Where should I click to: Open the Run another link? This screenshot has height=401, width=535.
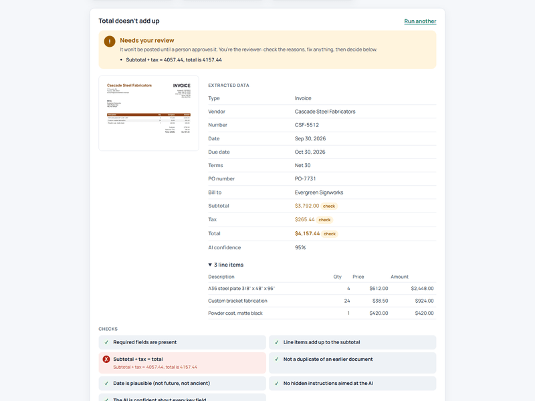[420, 21]
